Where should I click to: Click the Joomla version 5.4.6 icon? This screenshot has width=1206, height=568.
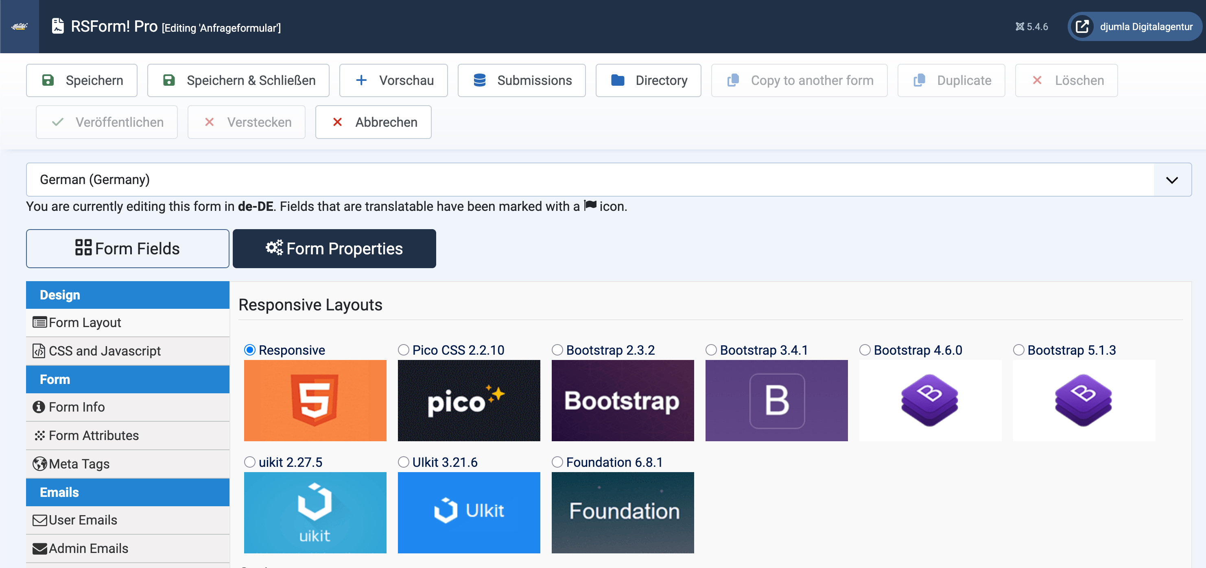(x=1019, y=27)
